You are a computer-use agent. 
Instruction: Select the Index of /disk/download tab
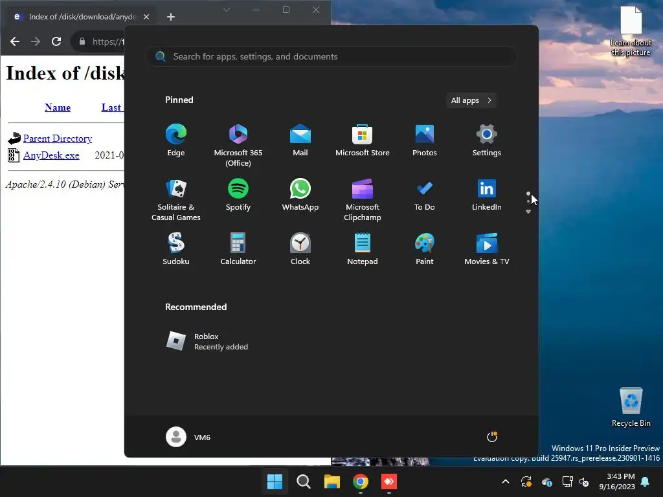click(x=82, y=17)
